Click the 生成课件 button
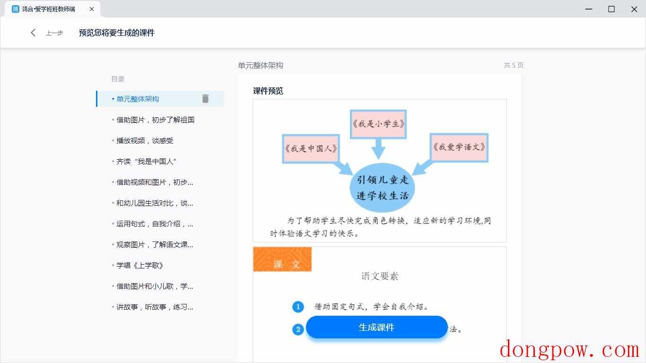The height and width of the screenshot is (363, 646). pyautogui.click(x=376, y=327)
